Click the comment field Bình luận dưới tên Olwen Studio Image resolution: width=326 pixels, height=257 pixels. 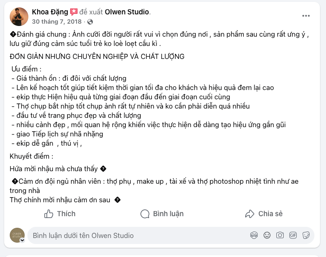(x=135, y=235)
